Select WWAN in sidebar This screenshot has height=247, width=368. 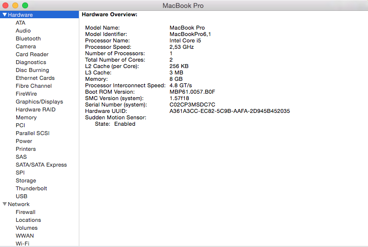[x=25, y=236]
